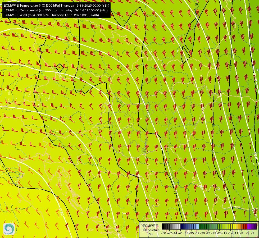Click the 5700 geopotential contour label

(x=201, y=186)
